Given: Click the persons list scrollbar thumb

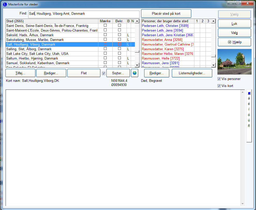Looking at the screenshot, I should [213, 56].
